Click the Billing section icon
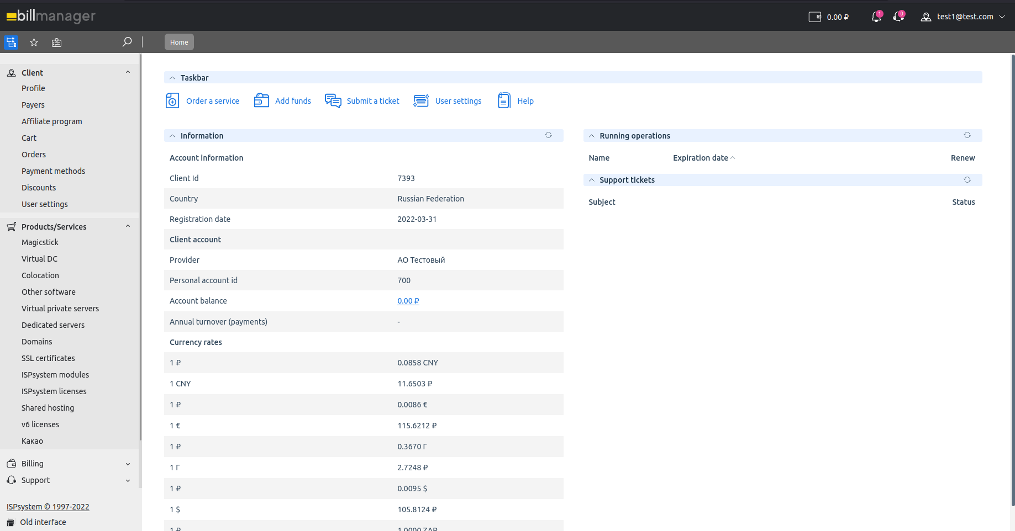This screenshot has height=531, width=1015. coord(12,464)
